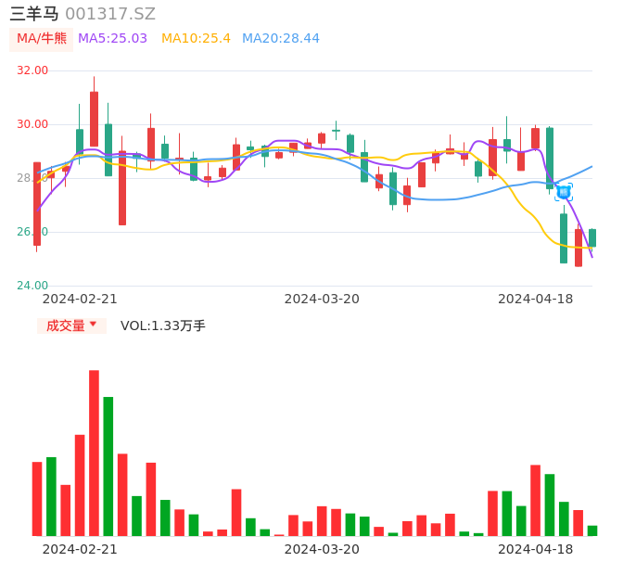636x562 pixels.
Task: Click the 2024-03-20 date label under the volume chart
Action: [321, 549]
